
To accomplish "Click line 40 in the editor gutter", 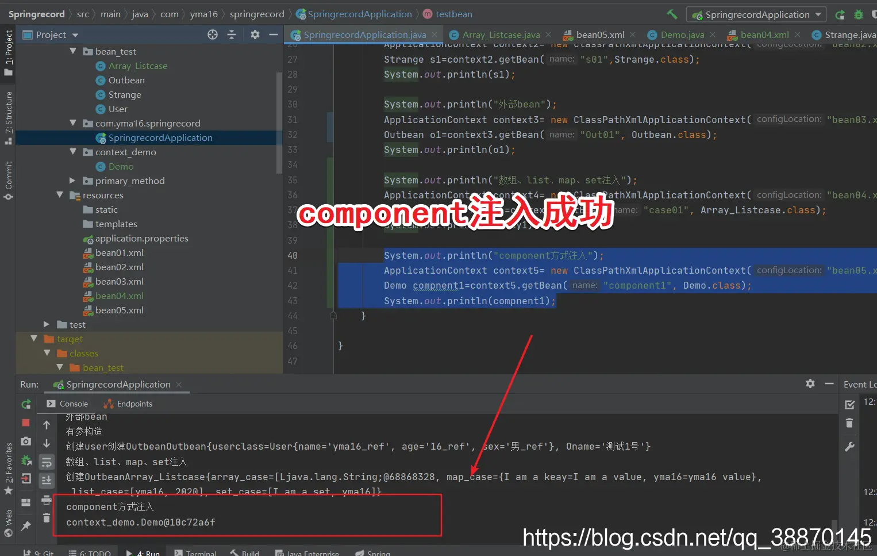I will click(x=293, y=255).
